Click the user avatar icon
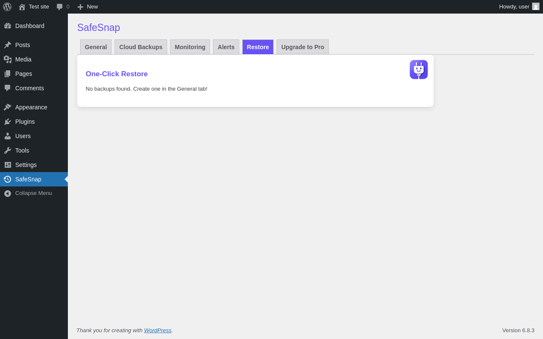The image size is (543, 339). click(536, 6)
